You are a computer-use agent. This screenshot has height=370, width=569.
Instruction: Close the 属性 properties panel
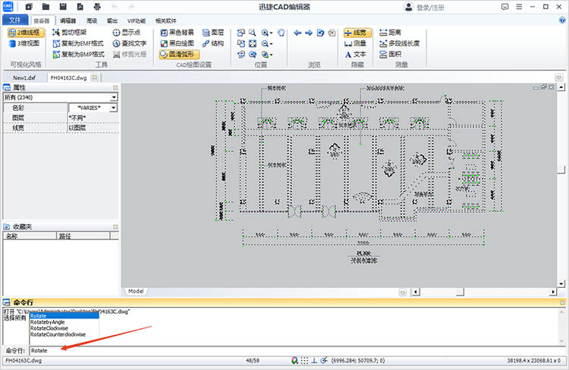[115, 87]
